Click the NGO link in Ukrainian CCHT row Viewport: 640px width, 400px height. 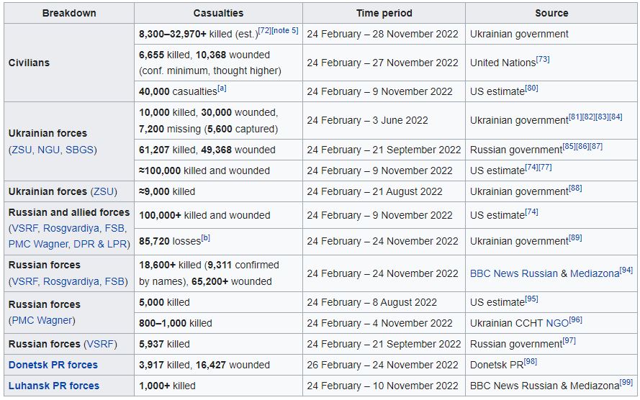557,323
